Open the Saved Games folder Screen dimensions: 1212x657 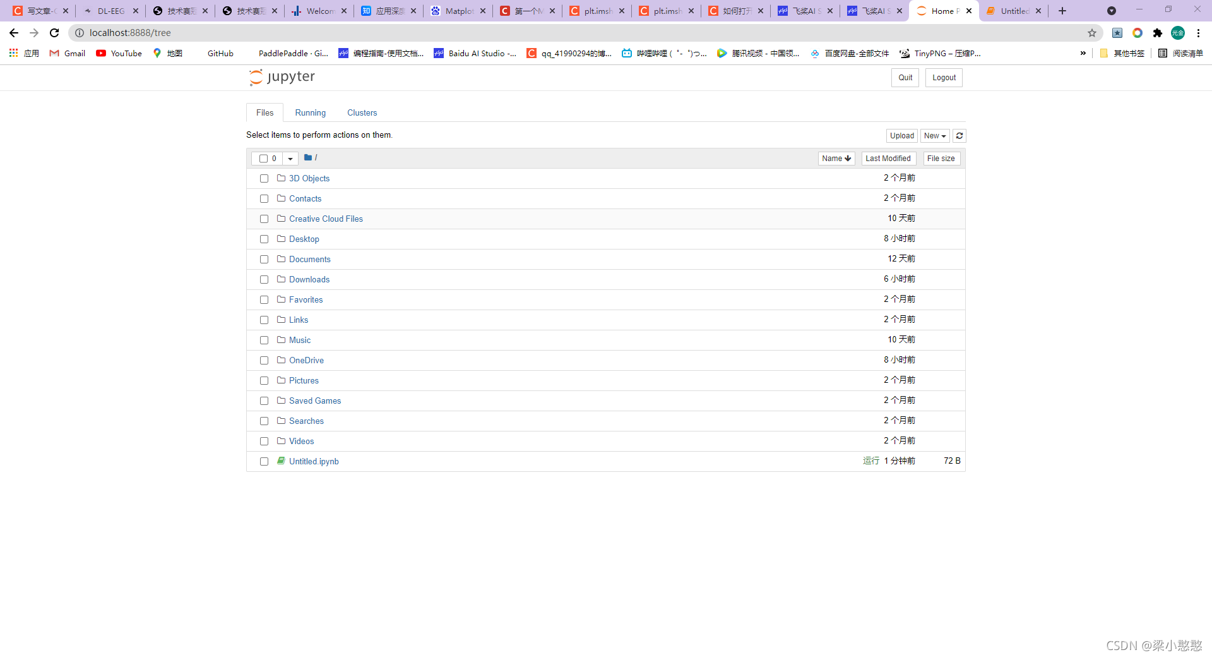315,401
